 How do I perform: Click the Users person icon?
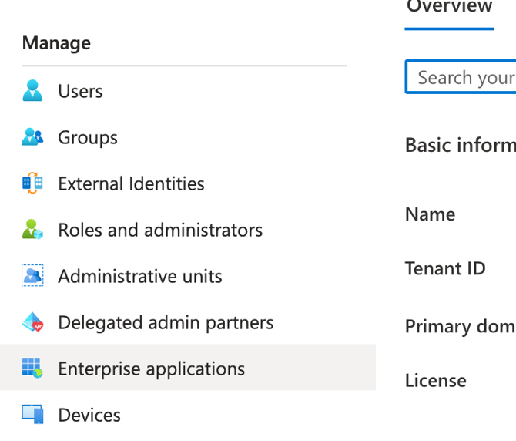32,91
